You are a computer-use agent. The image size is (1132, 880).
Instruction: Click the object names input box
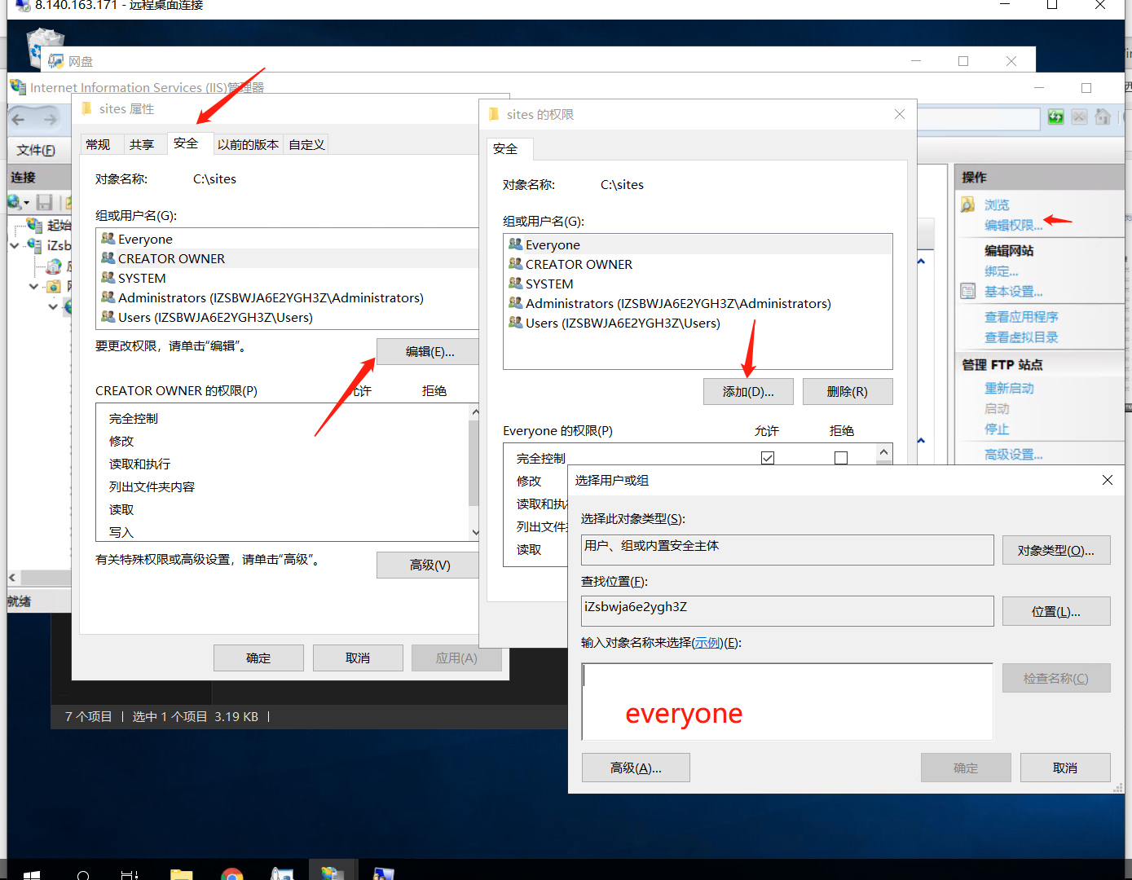[x=787, y=702]
